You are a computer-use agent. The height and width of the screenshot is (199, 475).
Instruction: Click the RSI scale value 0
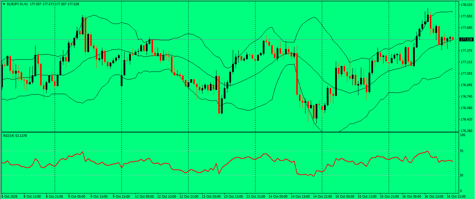461,191
